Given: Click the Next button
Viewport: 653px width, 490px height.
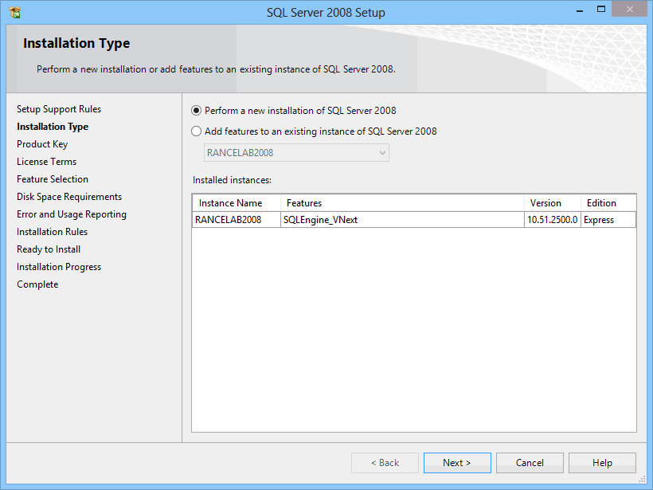Looking at the screenshot, I should (x=457, y=463).
